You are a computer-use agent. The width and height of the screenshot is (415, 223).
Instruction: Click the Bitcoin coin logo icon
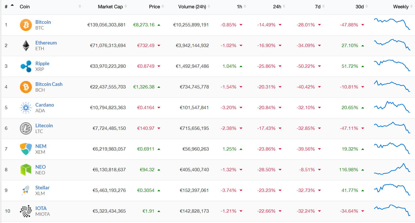click(x=26, y=25)
